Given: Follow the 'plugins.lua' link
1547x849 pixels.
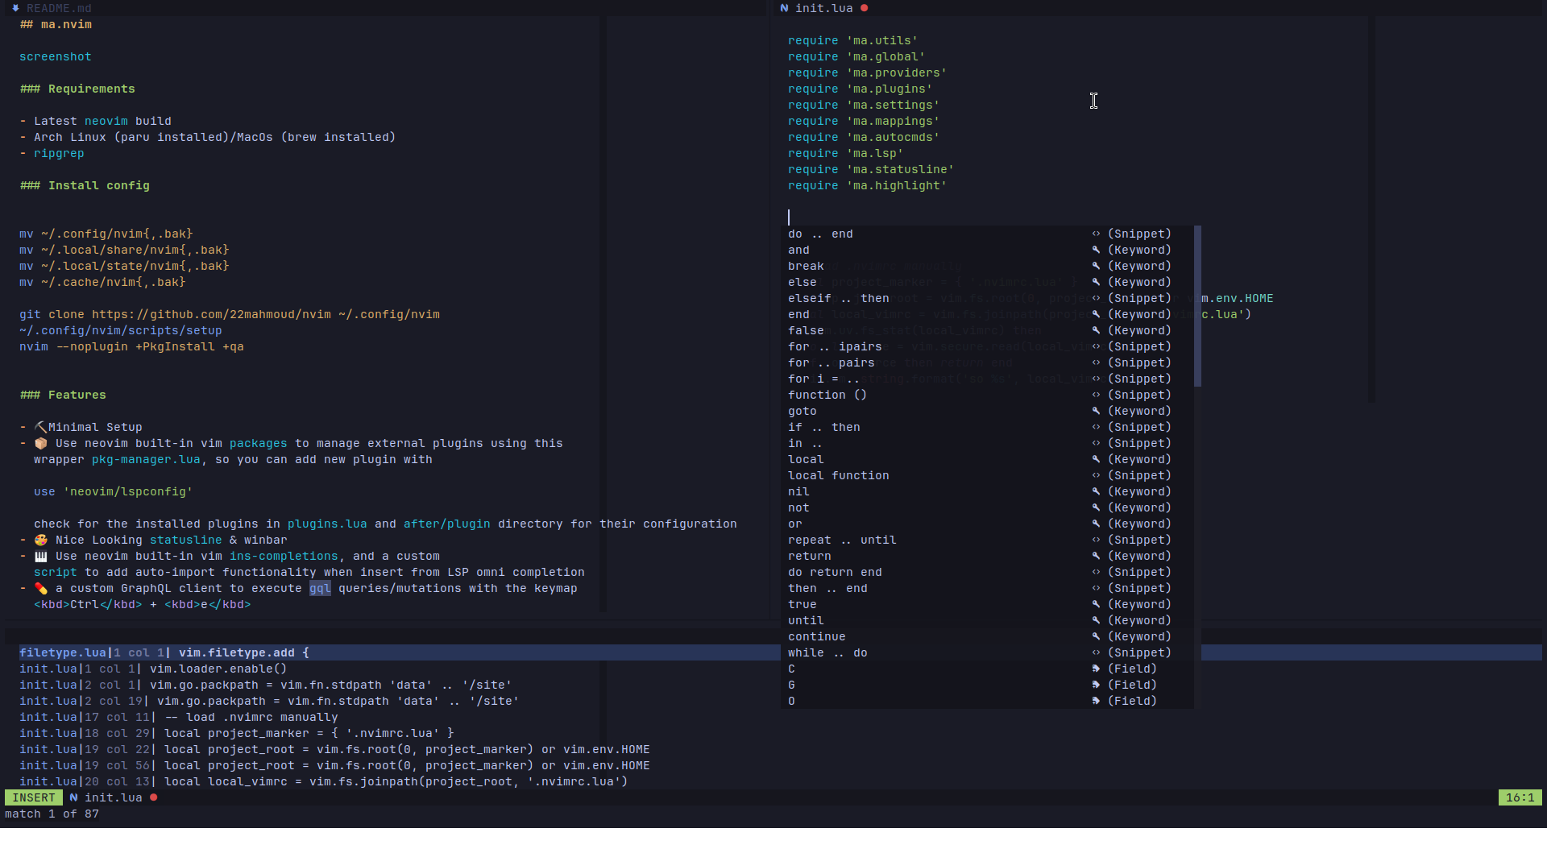Looking at the screenshot, I should pyautogui.click(x=327, y=524).
